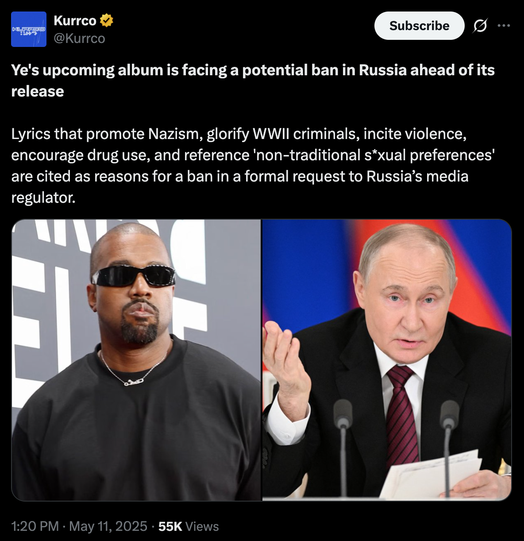Subscribe to Kurrco with the Subscribe button
Screen dimensions: 524x541
tap(419, 26)
